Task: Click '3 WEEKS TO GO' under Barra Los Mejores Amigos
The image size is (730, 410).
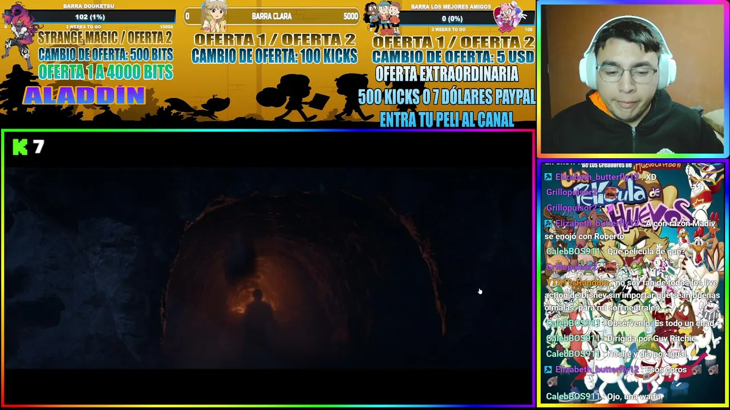Action: pyautogui.click(x=449, y=29)
